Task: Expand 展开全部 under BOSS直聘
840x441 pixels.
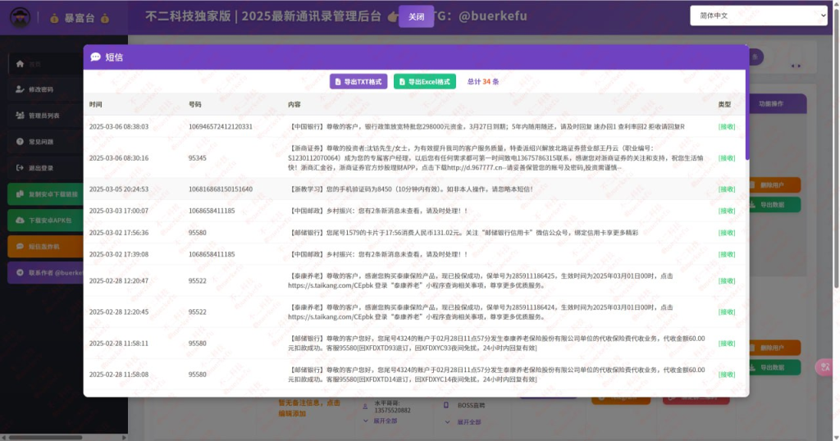Action: pyautogui.click(x=463, y=422)
